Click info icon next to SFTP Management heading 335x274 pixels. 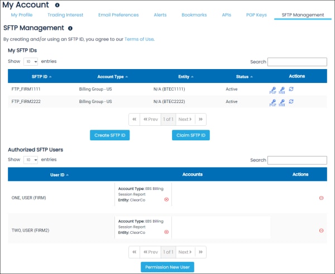pyautogui.click(x=70, y=28)
